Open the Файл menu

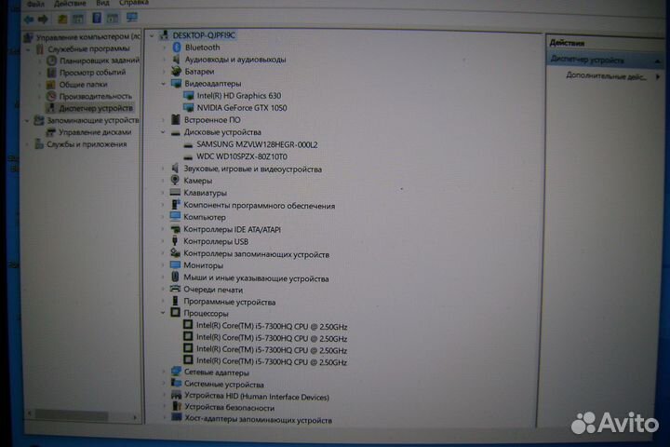[35, 4]
